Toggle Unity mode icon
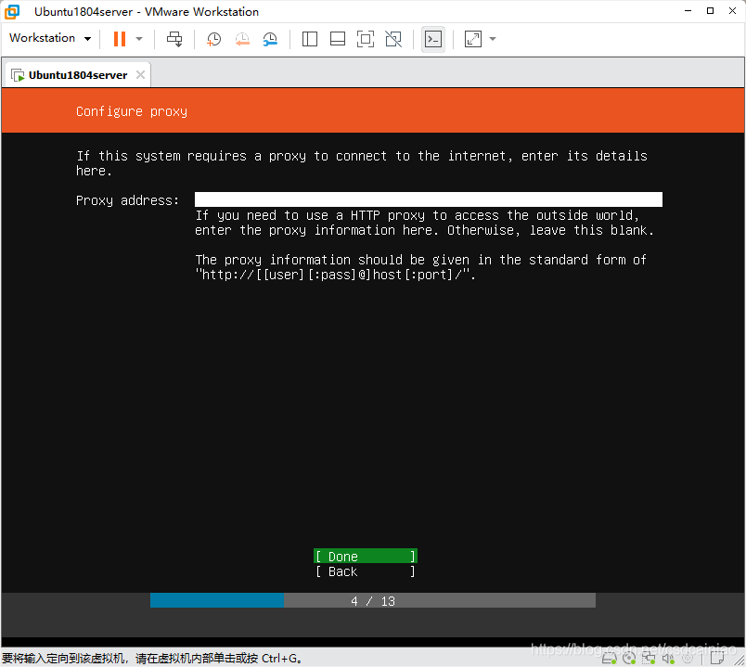Viewport: 746px width, 667px height. [393, 39]
